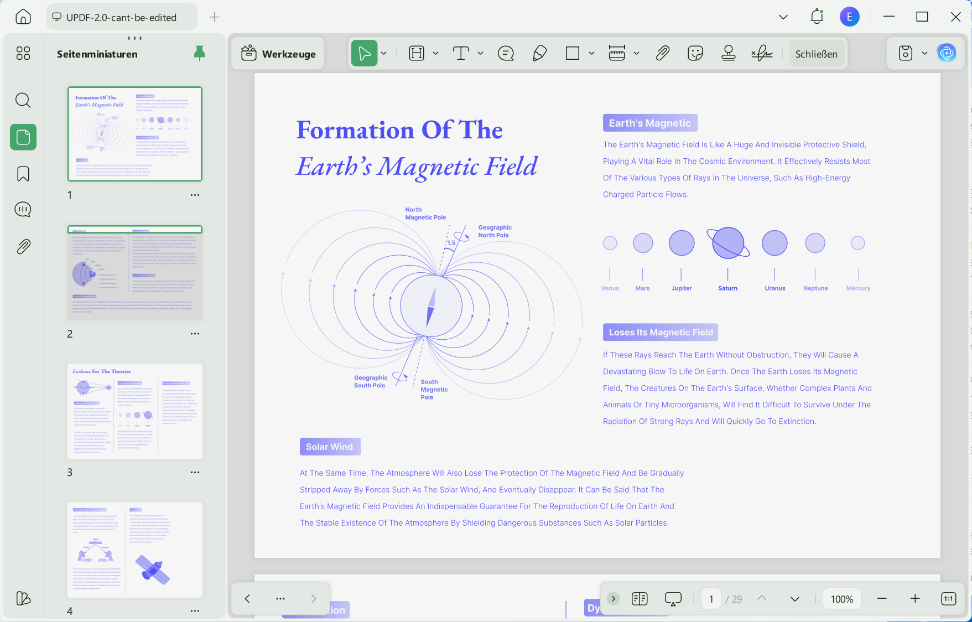972x622 pixels.
Task: Click the Schließen button
Action: tap(817, 53)
